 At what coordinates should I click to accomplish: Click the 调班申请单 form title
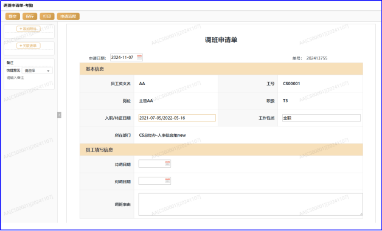click(x=221, y=40)
